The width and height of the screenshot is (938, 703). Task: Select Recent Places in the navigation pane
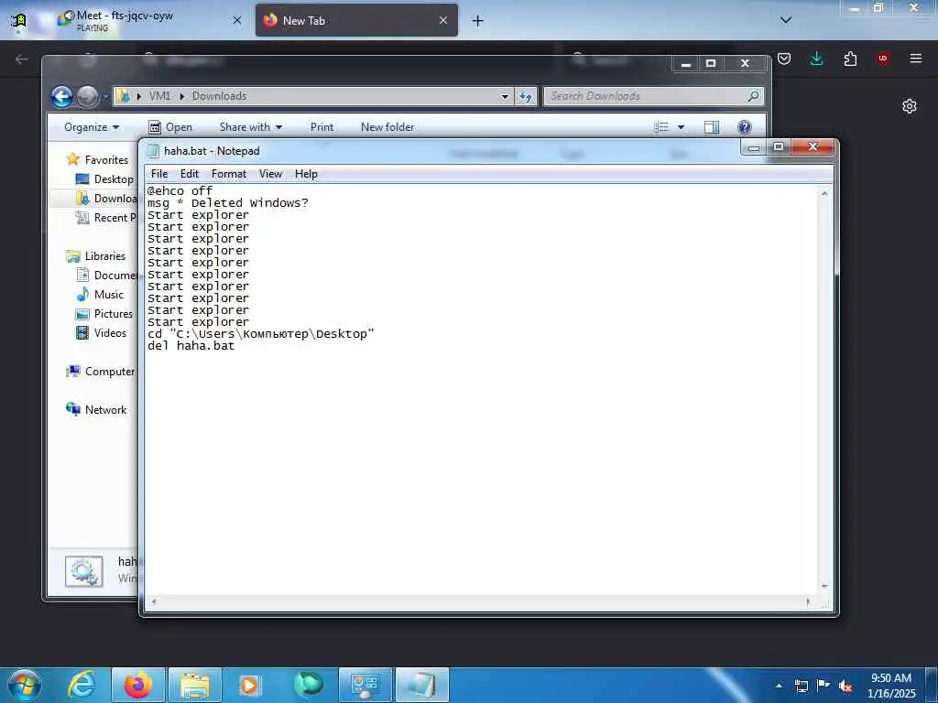(106, 218)
